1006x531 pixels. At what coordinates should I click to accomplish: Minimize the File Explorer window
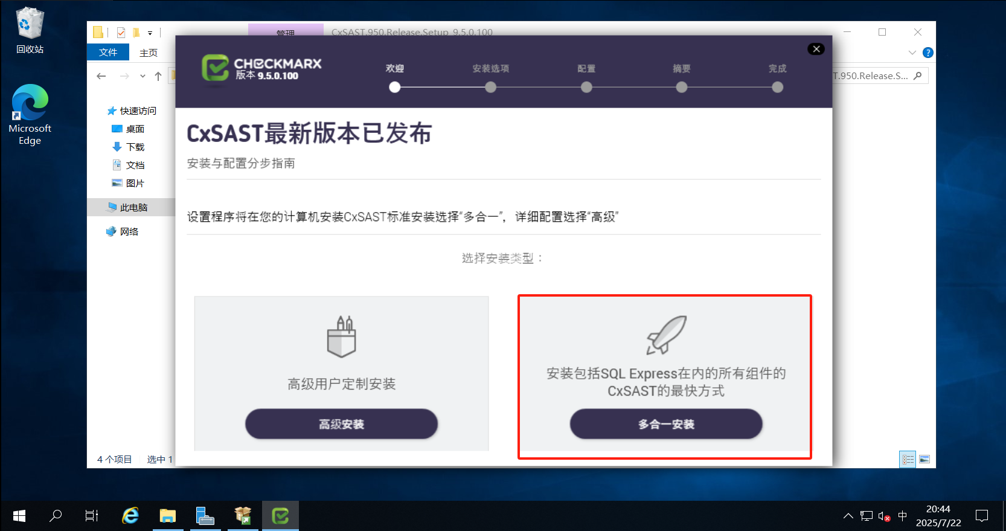[x=847, y=32]
